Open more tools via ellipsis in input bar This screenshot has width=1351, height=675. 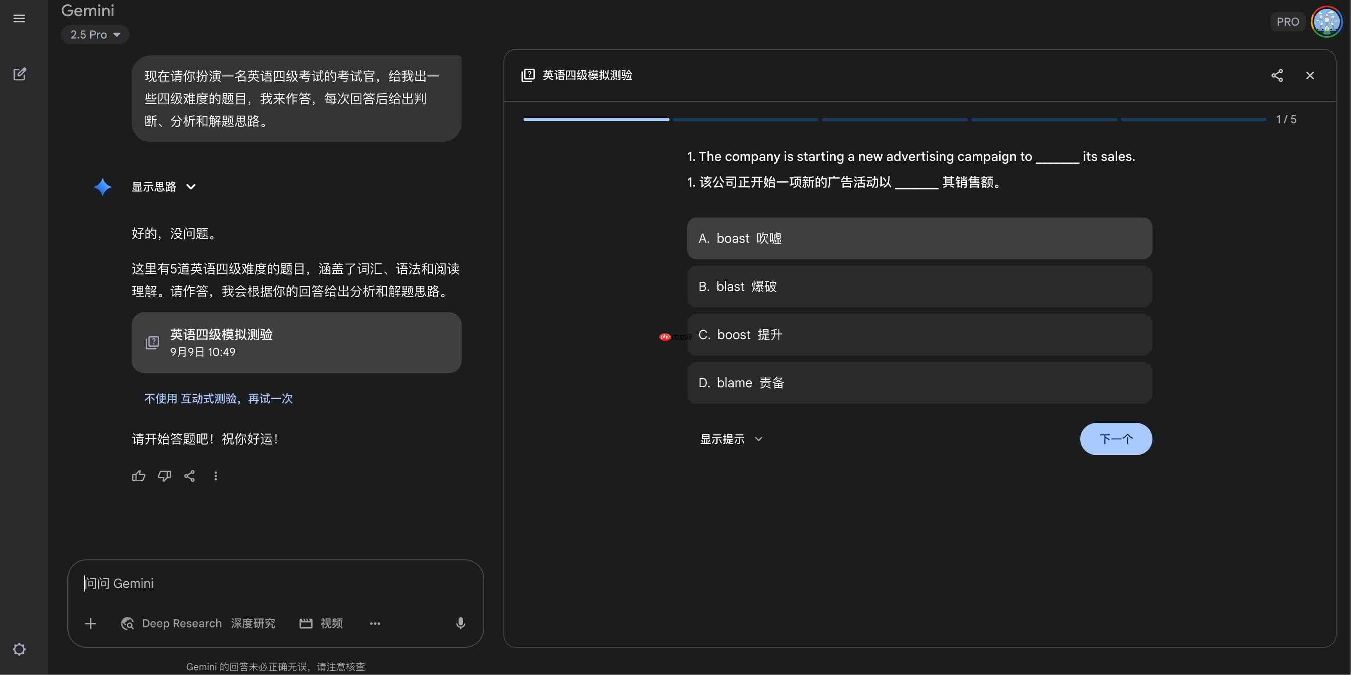pyautogui.click(x=375, y=624)
